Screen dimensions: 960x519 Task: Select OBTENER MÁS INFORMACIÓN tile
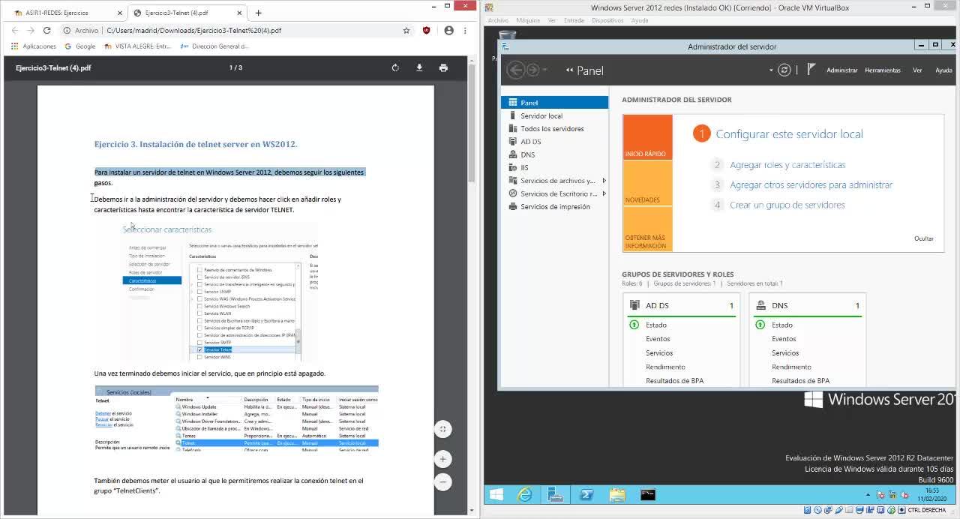pyautogui.click(x=647, y=229)
